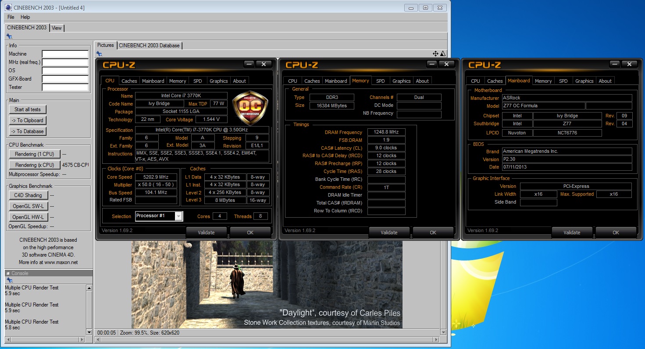Open Caches tab in the CPU tab window

129,81
